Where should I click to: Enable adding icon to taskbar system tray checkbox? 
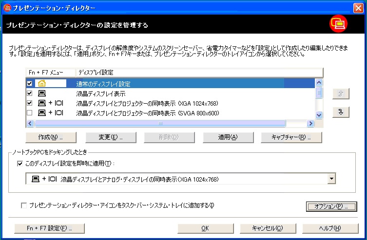(x=24, y=205)
